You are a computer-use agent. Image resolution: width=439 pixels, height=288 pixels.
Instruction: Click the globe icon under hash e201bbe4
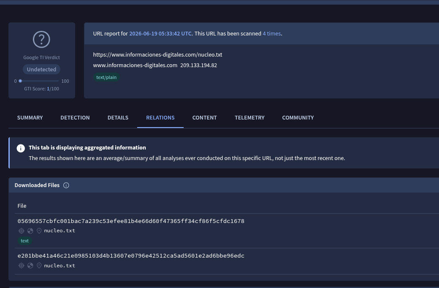(30, 266)
